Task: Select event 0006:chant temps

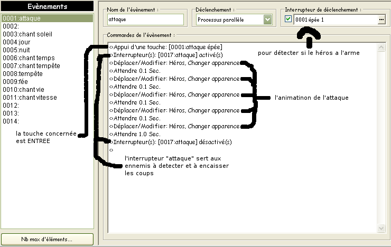Action: (x=48, y=58)
